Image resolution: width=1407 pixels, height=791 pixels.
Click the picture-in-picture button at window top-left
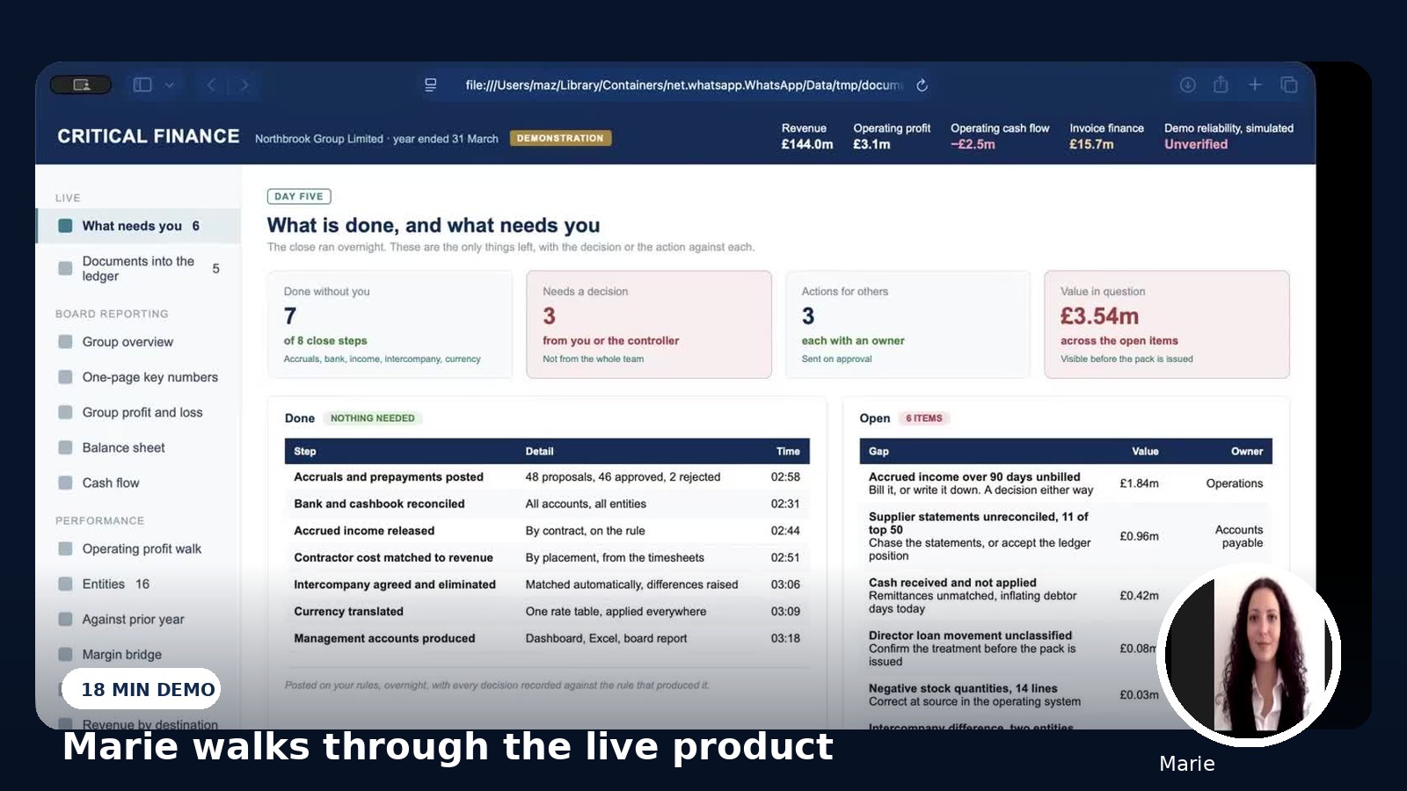pos(81,84)
